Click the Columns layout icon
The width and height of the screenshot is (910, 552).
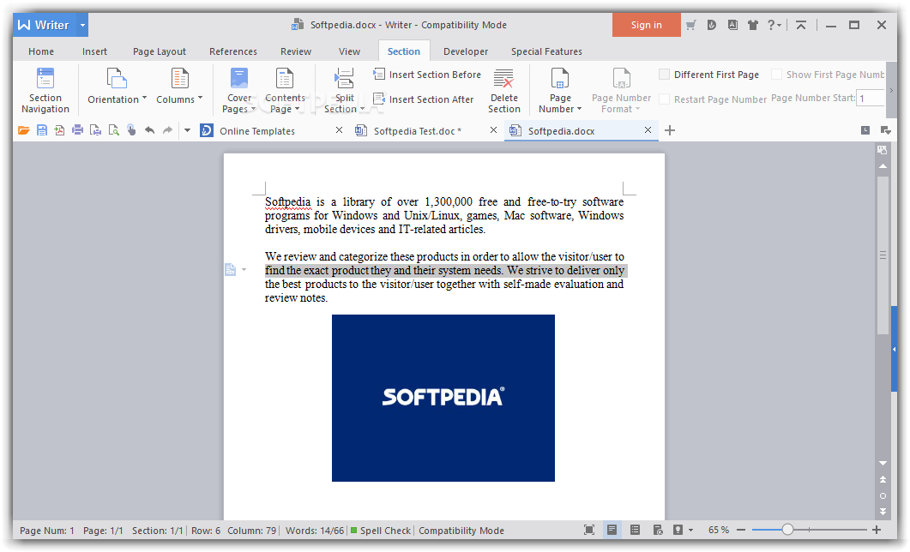click(x=179, y=78)
